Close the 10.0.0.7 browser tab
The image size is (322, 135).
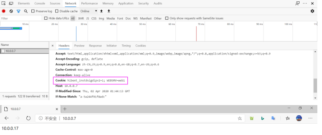[x=57, y=109]
